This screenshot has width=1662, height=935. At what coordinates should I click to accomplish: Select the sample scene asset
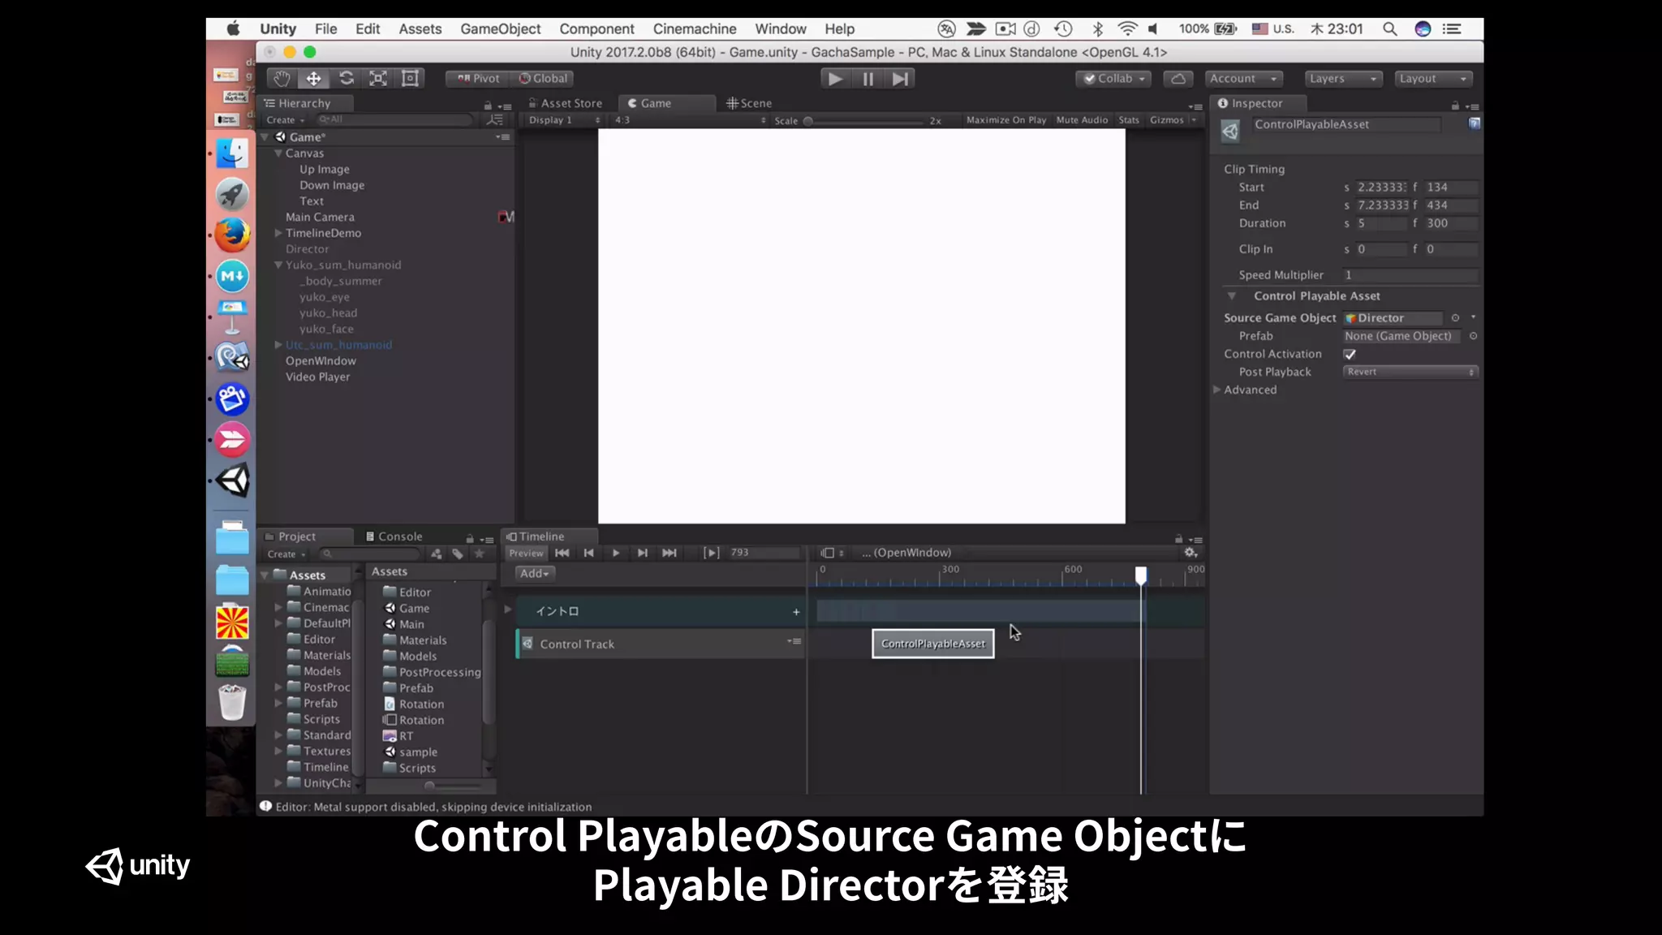(x=411, y=752)
